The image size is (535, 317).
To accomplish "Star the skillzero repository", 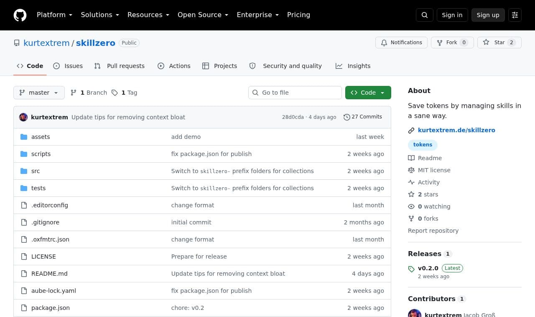I will point(499,43).
